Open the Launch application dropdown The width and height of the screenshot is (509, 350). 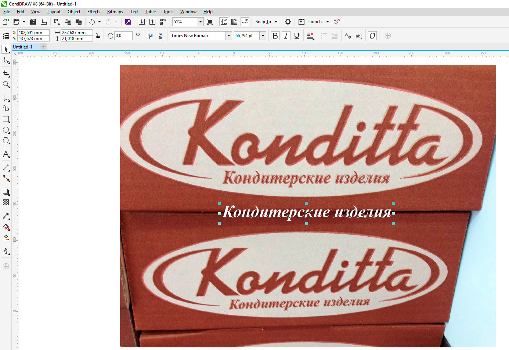(327, 22)
